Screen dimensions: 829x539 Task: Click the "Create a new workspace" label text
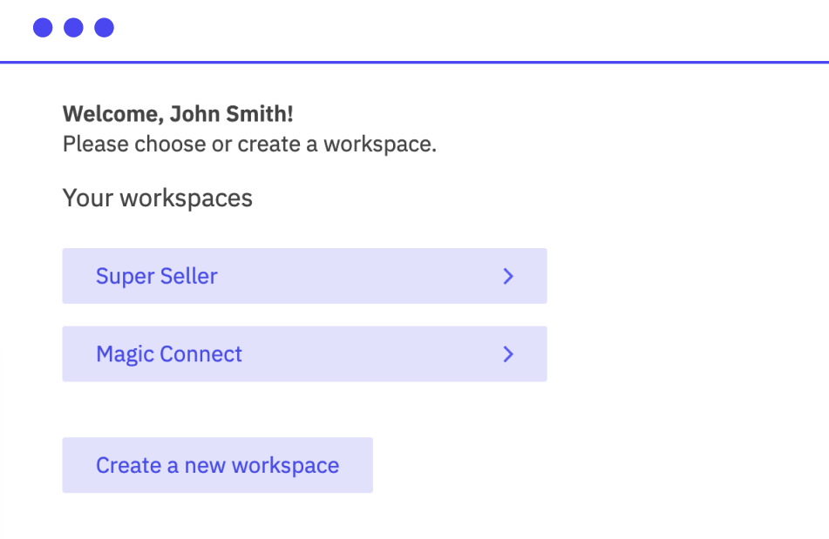(x=217, y=465)
